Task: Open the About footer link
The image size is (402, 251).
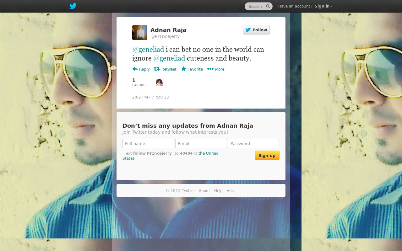Action: (x=204, y=191)
